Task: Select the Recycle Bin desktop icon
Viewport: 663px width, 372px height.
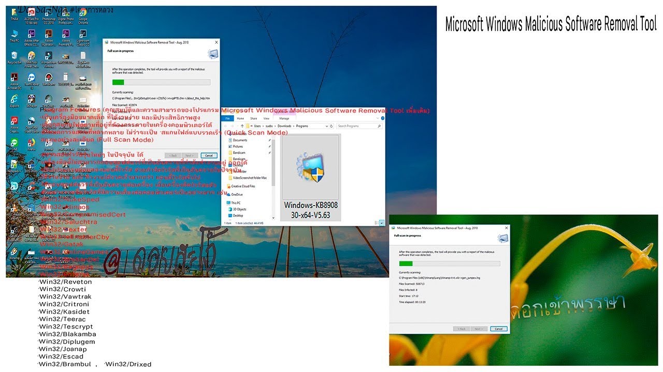Action: (14, 58)
